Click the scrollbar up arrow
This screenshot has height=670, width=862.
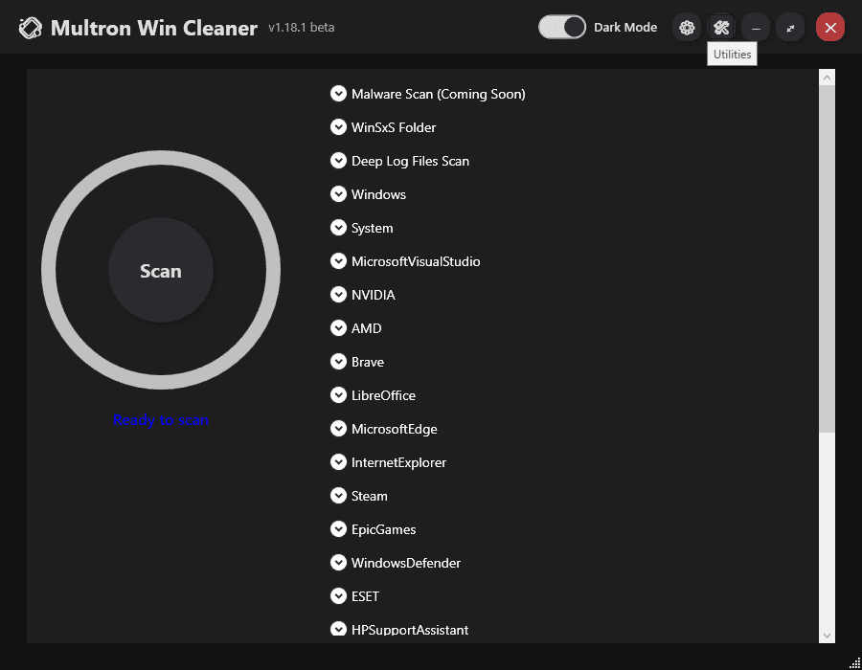[x=827, y=78]
